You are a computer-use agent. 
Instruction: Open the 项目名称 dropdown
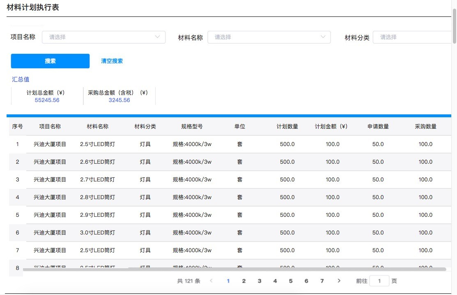pos(103,37)
